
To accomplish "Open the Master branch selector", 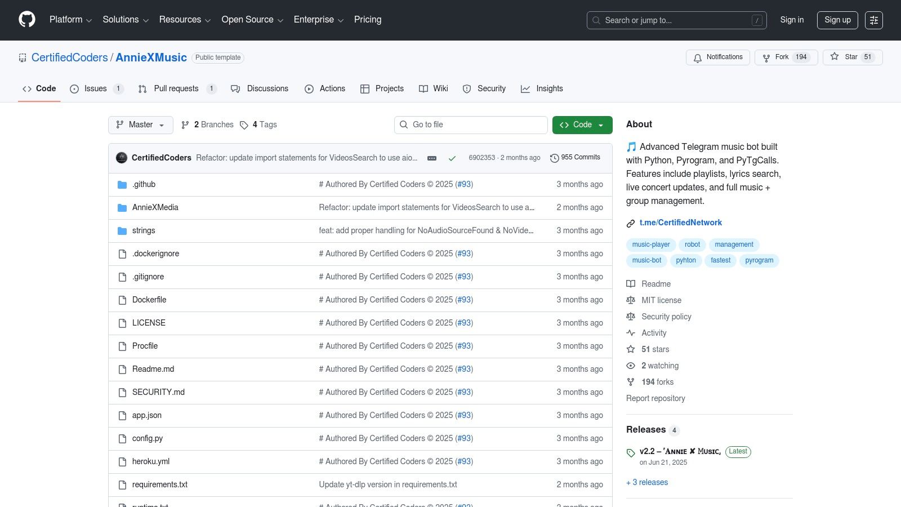I will [x=141, y=125].
